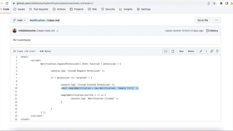
Task: Open latest commit hash 79783f9
Action: click(x=186, y=31)
